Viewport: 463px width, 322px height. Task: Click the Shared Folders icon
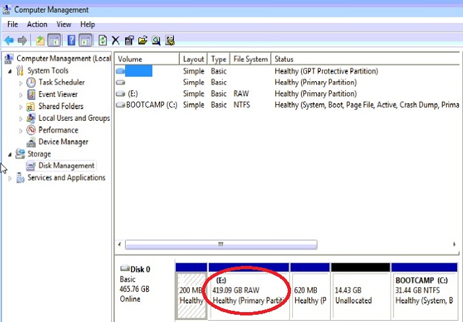pos(31,106)
